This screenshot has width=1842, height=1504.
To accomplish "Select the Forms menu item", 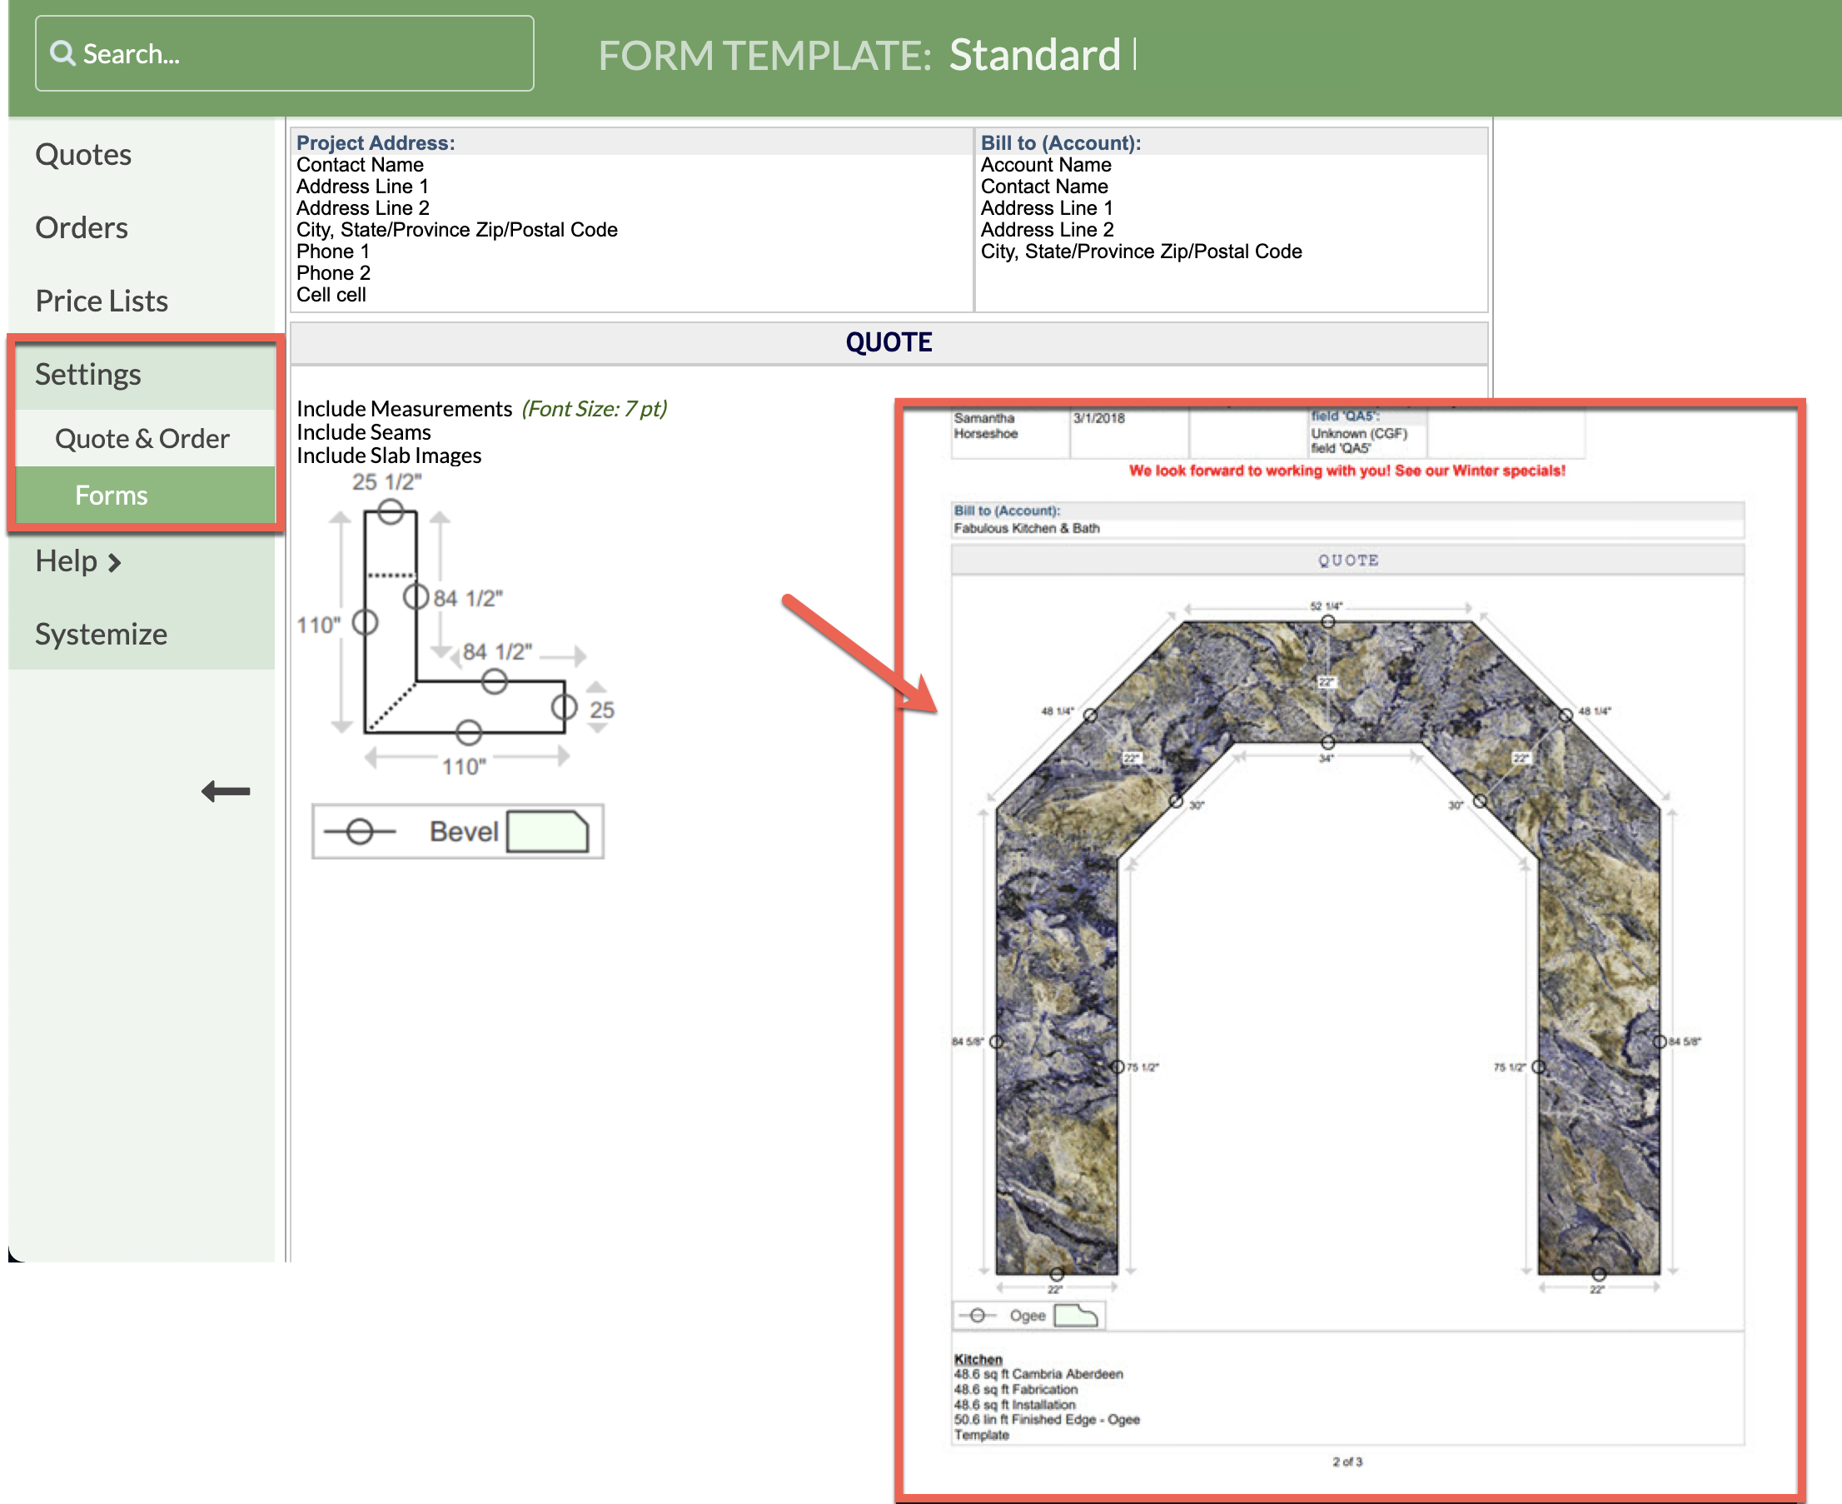I will click(111, 496).
